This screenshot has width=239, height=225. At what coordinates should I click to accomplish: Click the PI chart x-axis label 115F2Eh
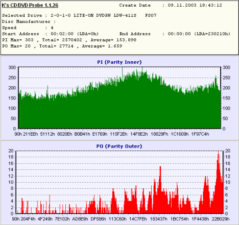118,134
